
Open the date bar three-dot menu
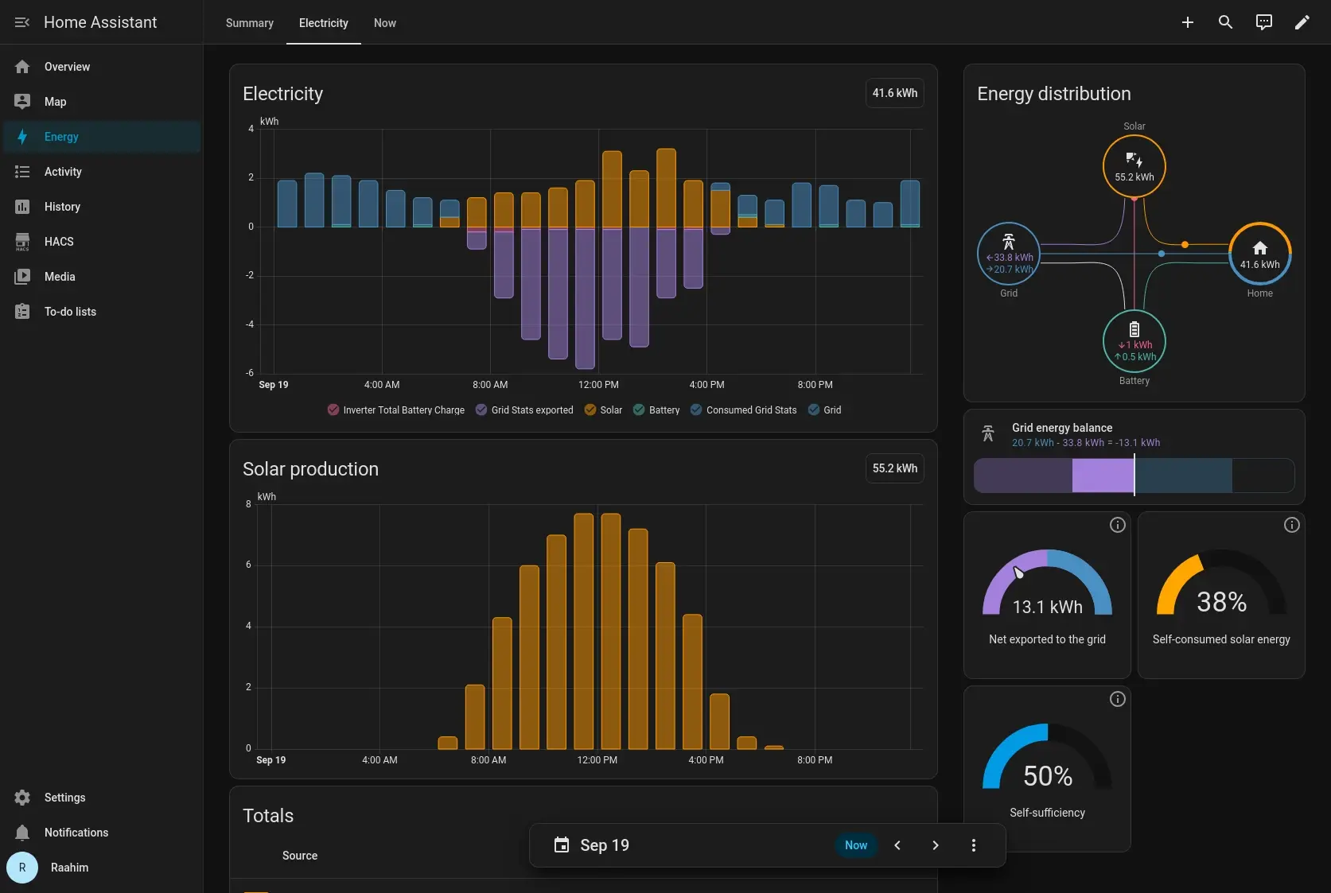[x=974, y=845]
